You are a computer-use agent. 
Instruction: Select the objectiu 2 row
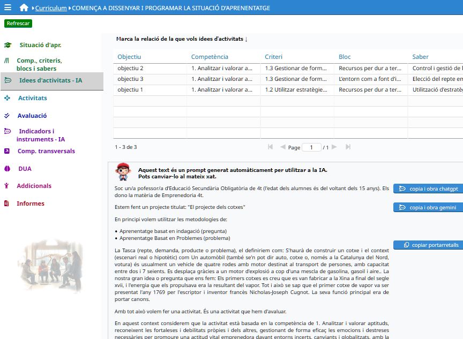288,68
